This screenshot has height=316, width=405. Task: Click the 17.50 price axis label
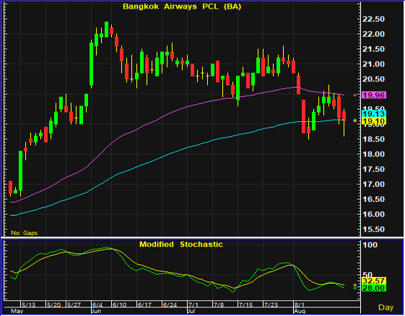373,169
